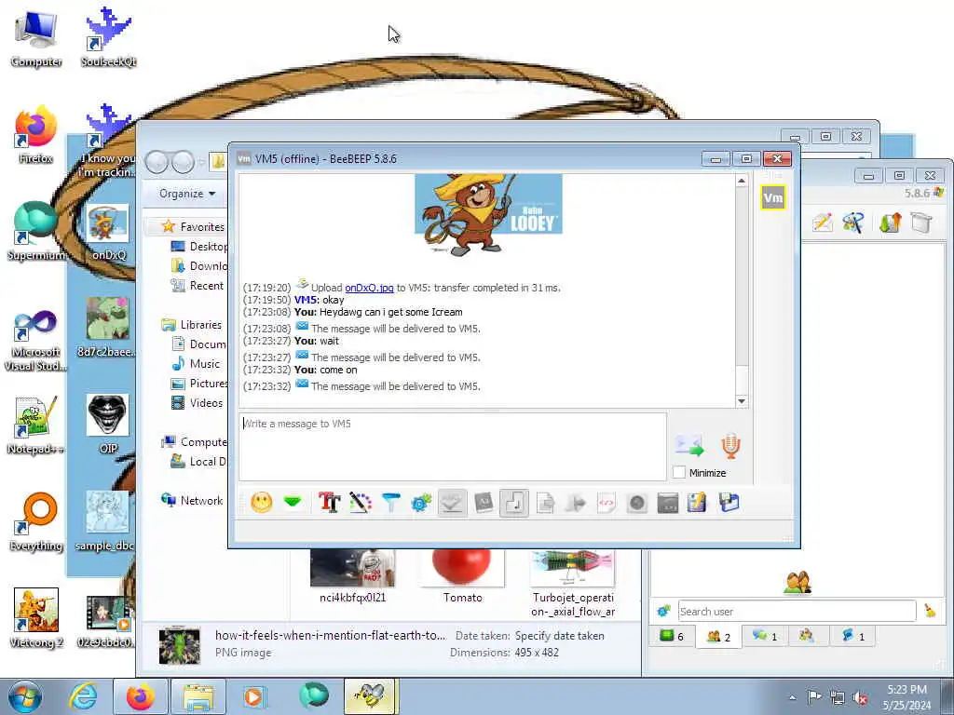Select the Notepad++ desktop shortcut
Image resolution: width=954 pixels, height=715 pixels.
(x=35, y=425)
